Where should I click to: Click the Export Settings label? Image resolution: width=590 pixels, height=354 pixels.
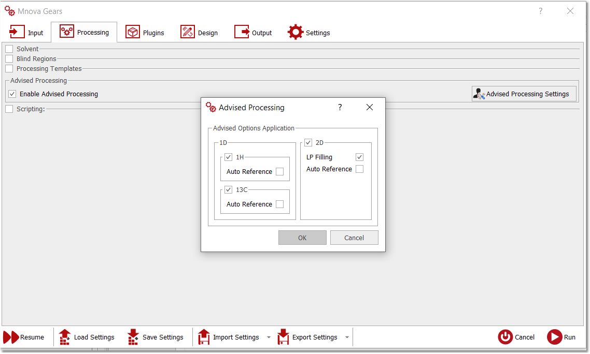pyautogui.click(x=315, y=337)
